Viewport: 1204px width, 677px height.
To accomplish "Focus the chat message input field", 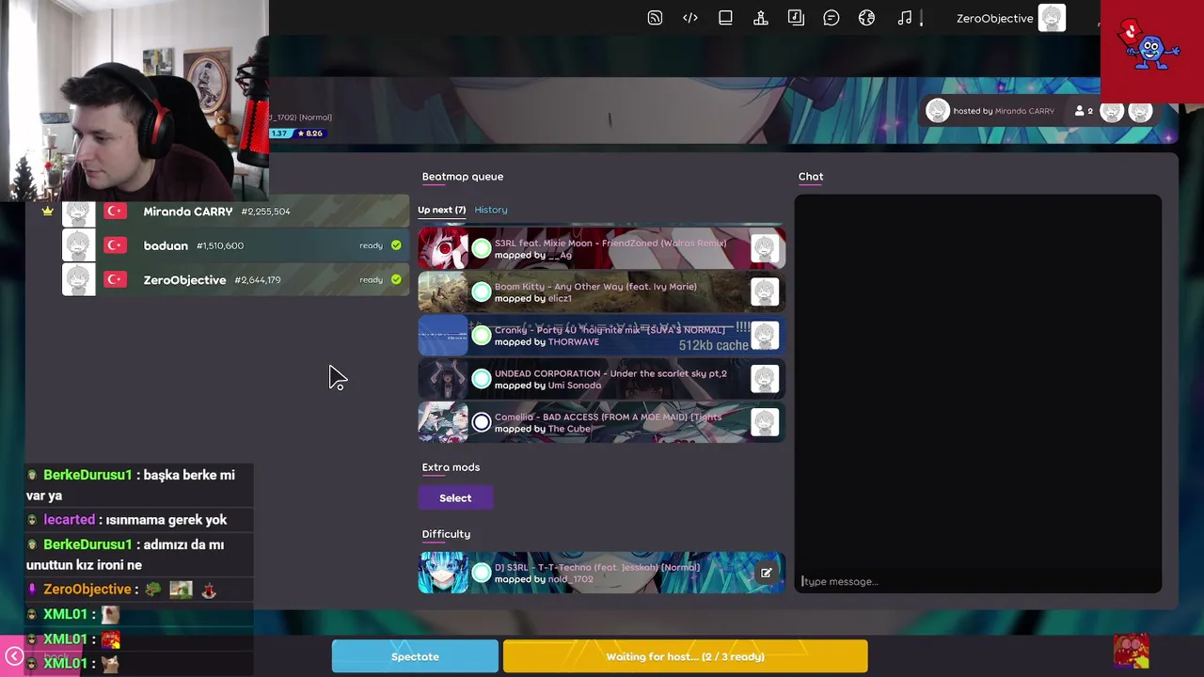I will coord(978,581).
